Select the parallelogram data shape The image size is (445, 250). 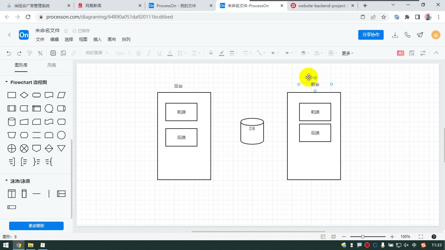(x=61, y=95)
